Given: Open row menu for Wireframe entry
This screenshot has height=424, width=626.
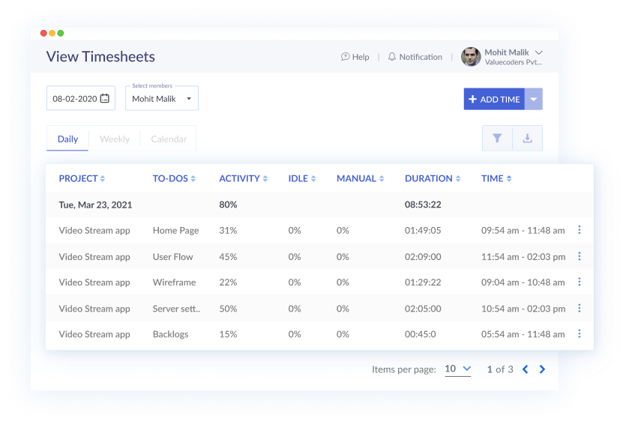Looking at the screenshot, I should (580, 282).
